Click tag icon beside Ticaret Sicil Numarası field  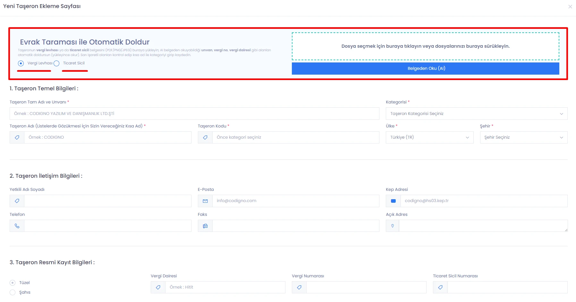click(440, 287)
